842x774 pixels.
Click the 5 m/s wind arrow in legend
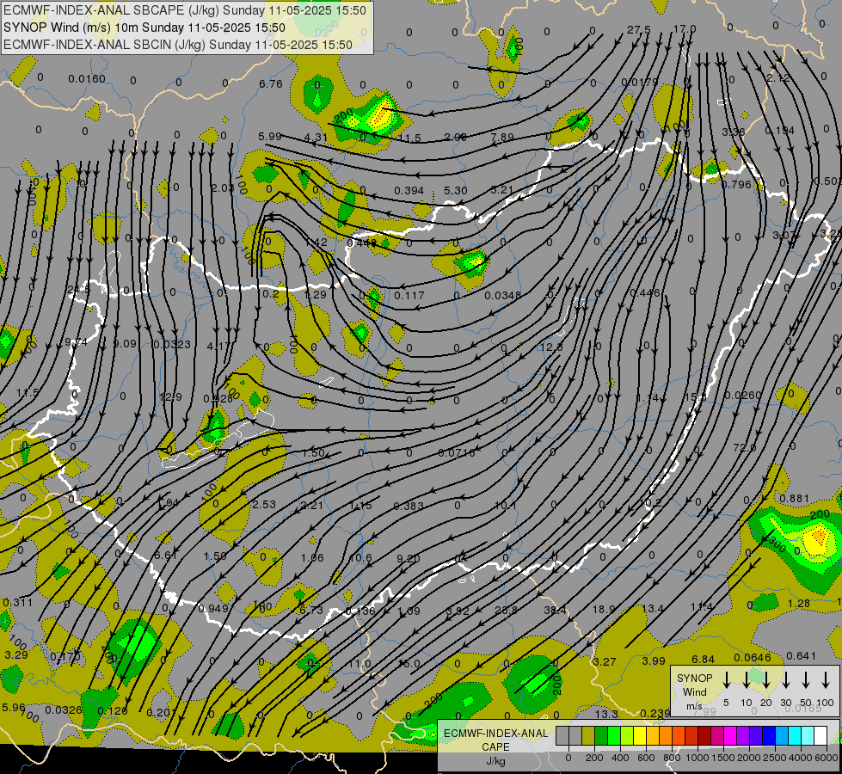point(726,680)
